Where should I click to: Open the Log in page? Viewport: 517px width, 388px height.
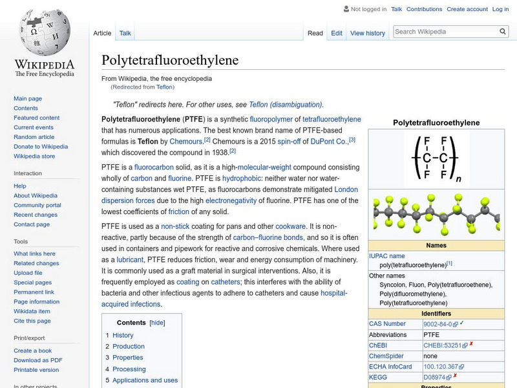point(500,9)
